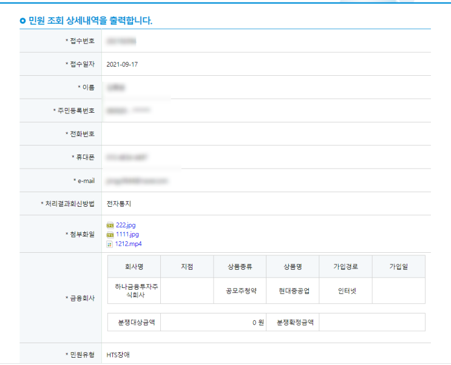Click the 금융회사 row label
This screenshot has width=451, height=365.
[x=80, y=298]
